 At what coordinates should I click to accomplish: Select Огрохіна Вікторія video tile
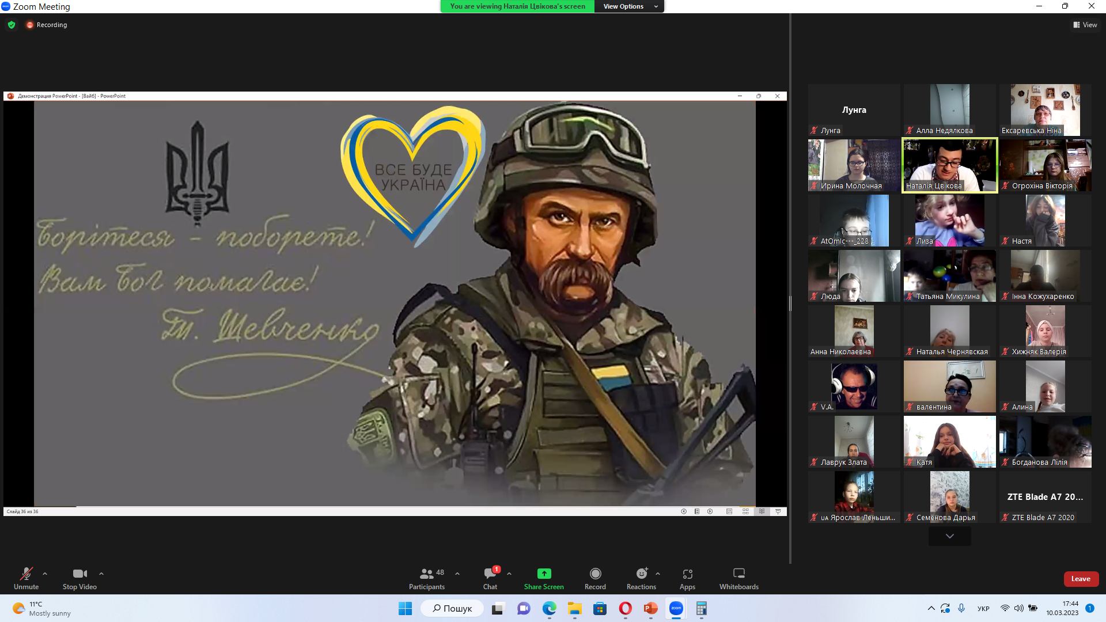pyautogui.click(x=1046, y=165)
